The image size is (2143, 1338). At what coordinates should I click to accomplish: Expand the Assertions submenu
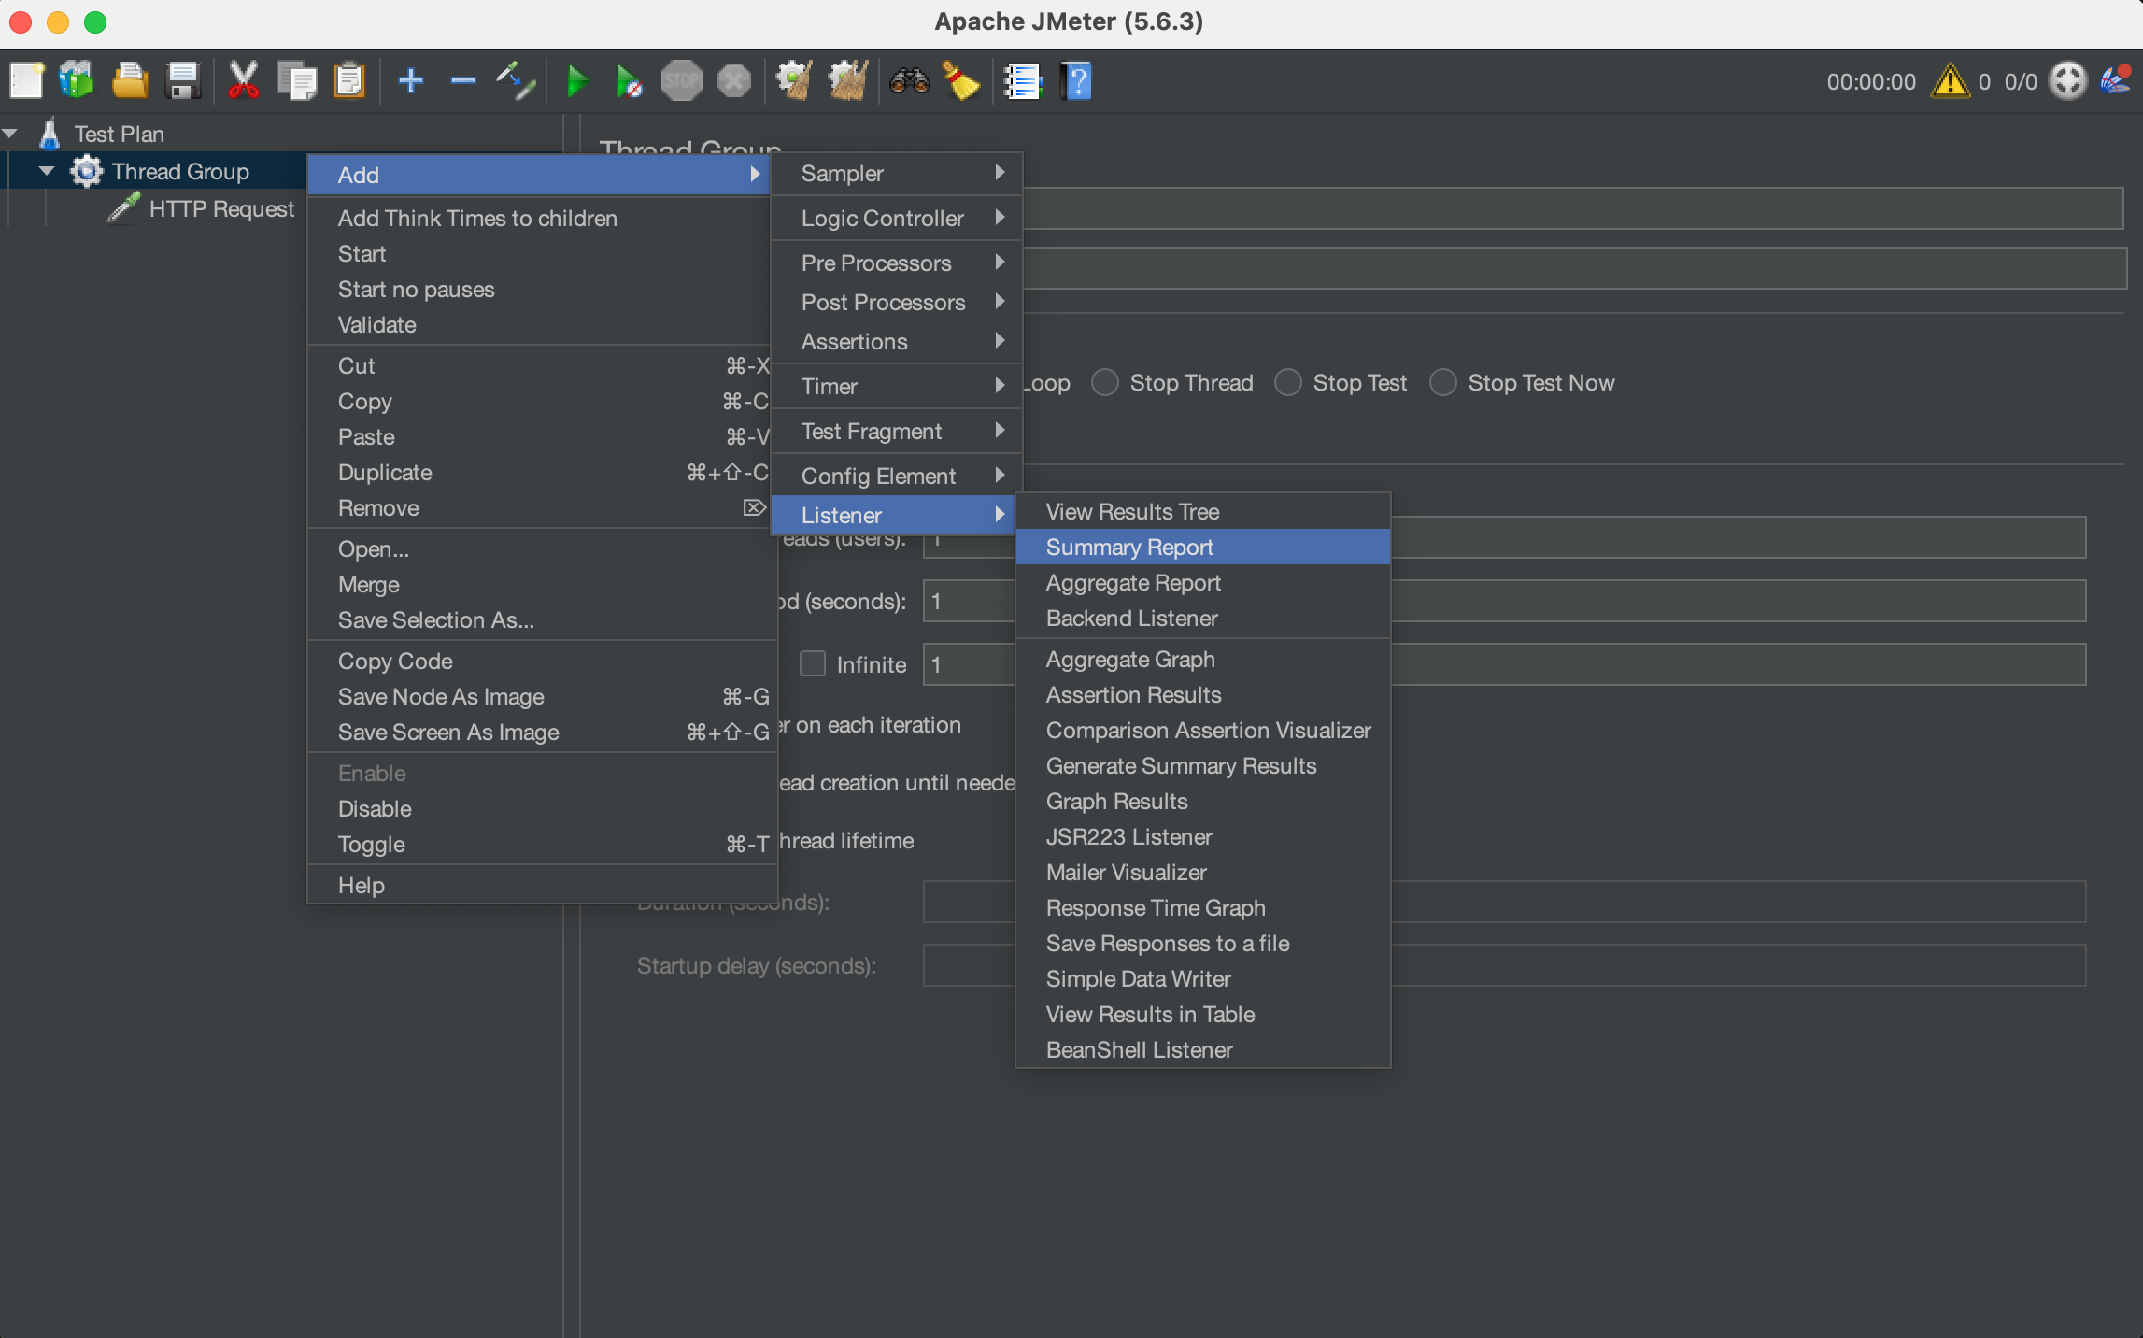click(x=897, y=341)
